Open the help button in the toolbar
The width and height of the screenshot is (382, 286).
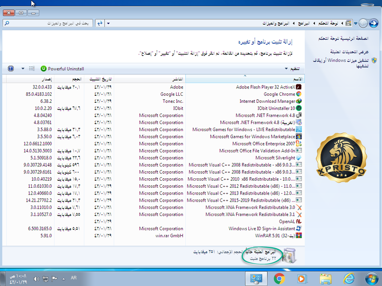(10, 69)
